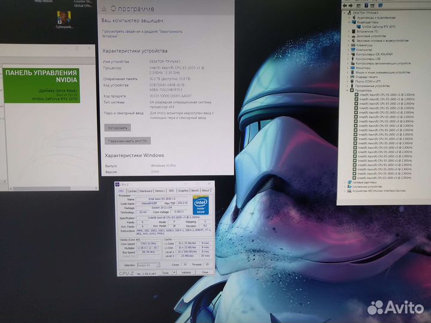Open Help via blue question-mark toolbar icon
431x323 pixels.
[366, 5]
